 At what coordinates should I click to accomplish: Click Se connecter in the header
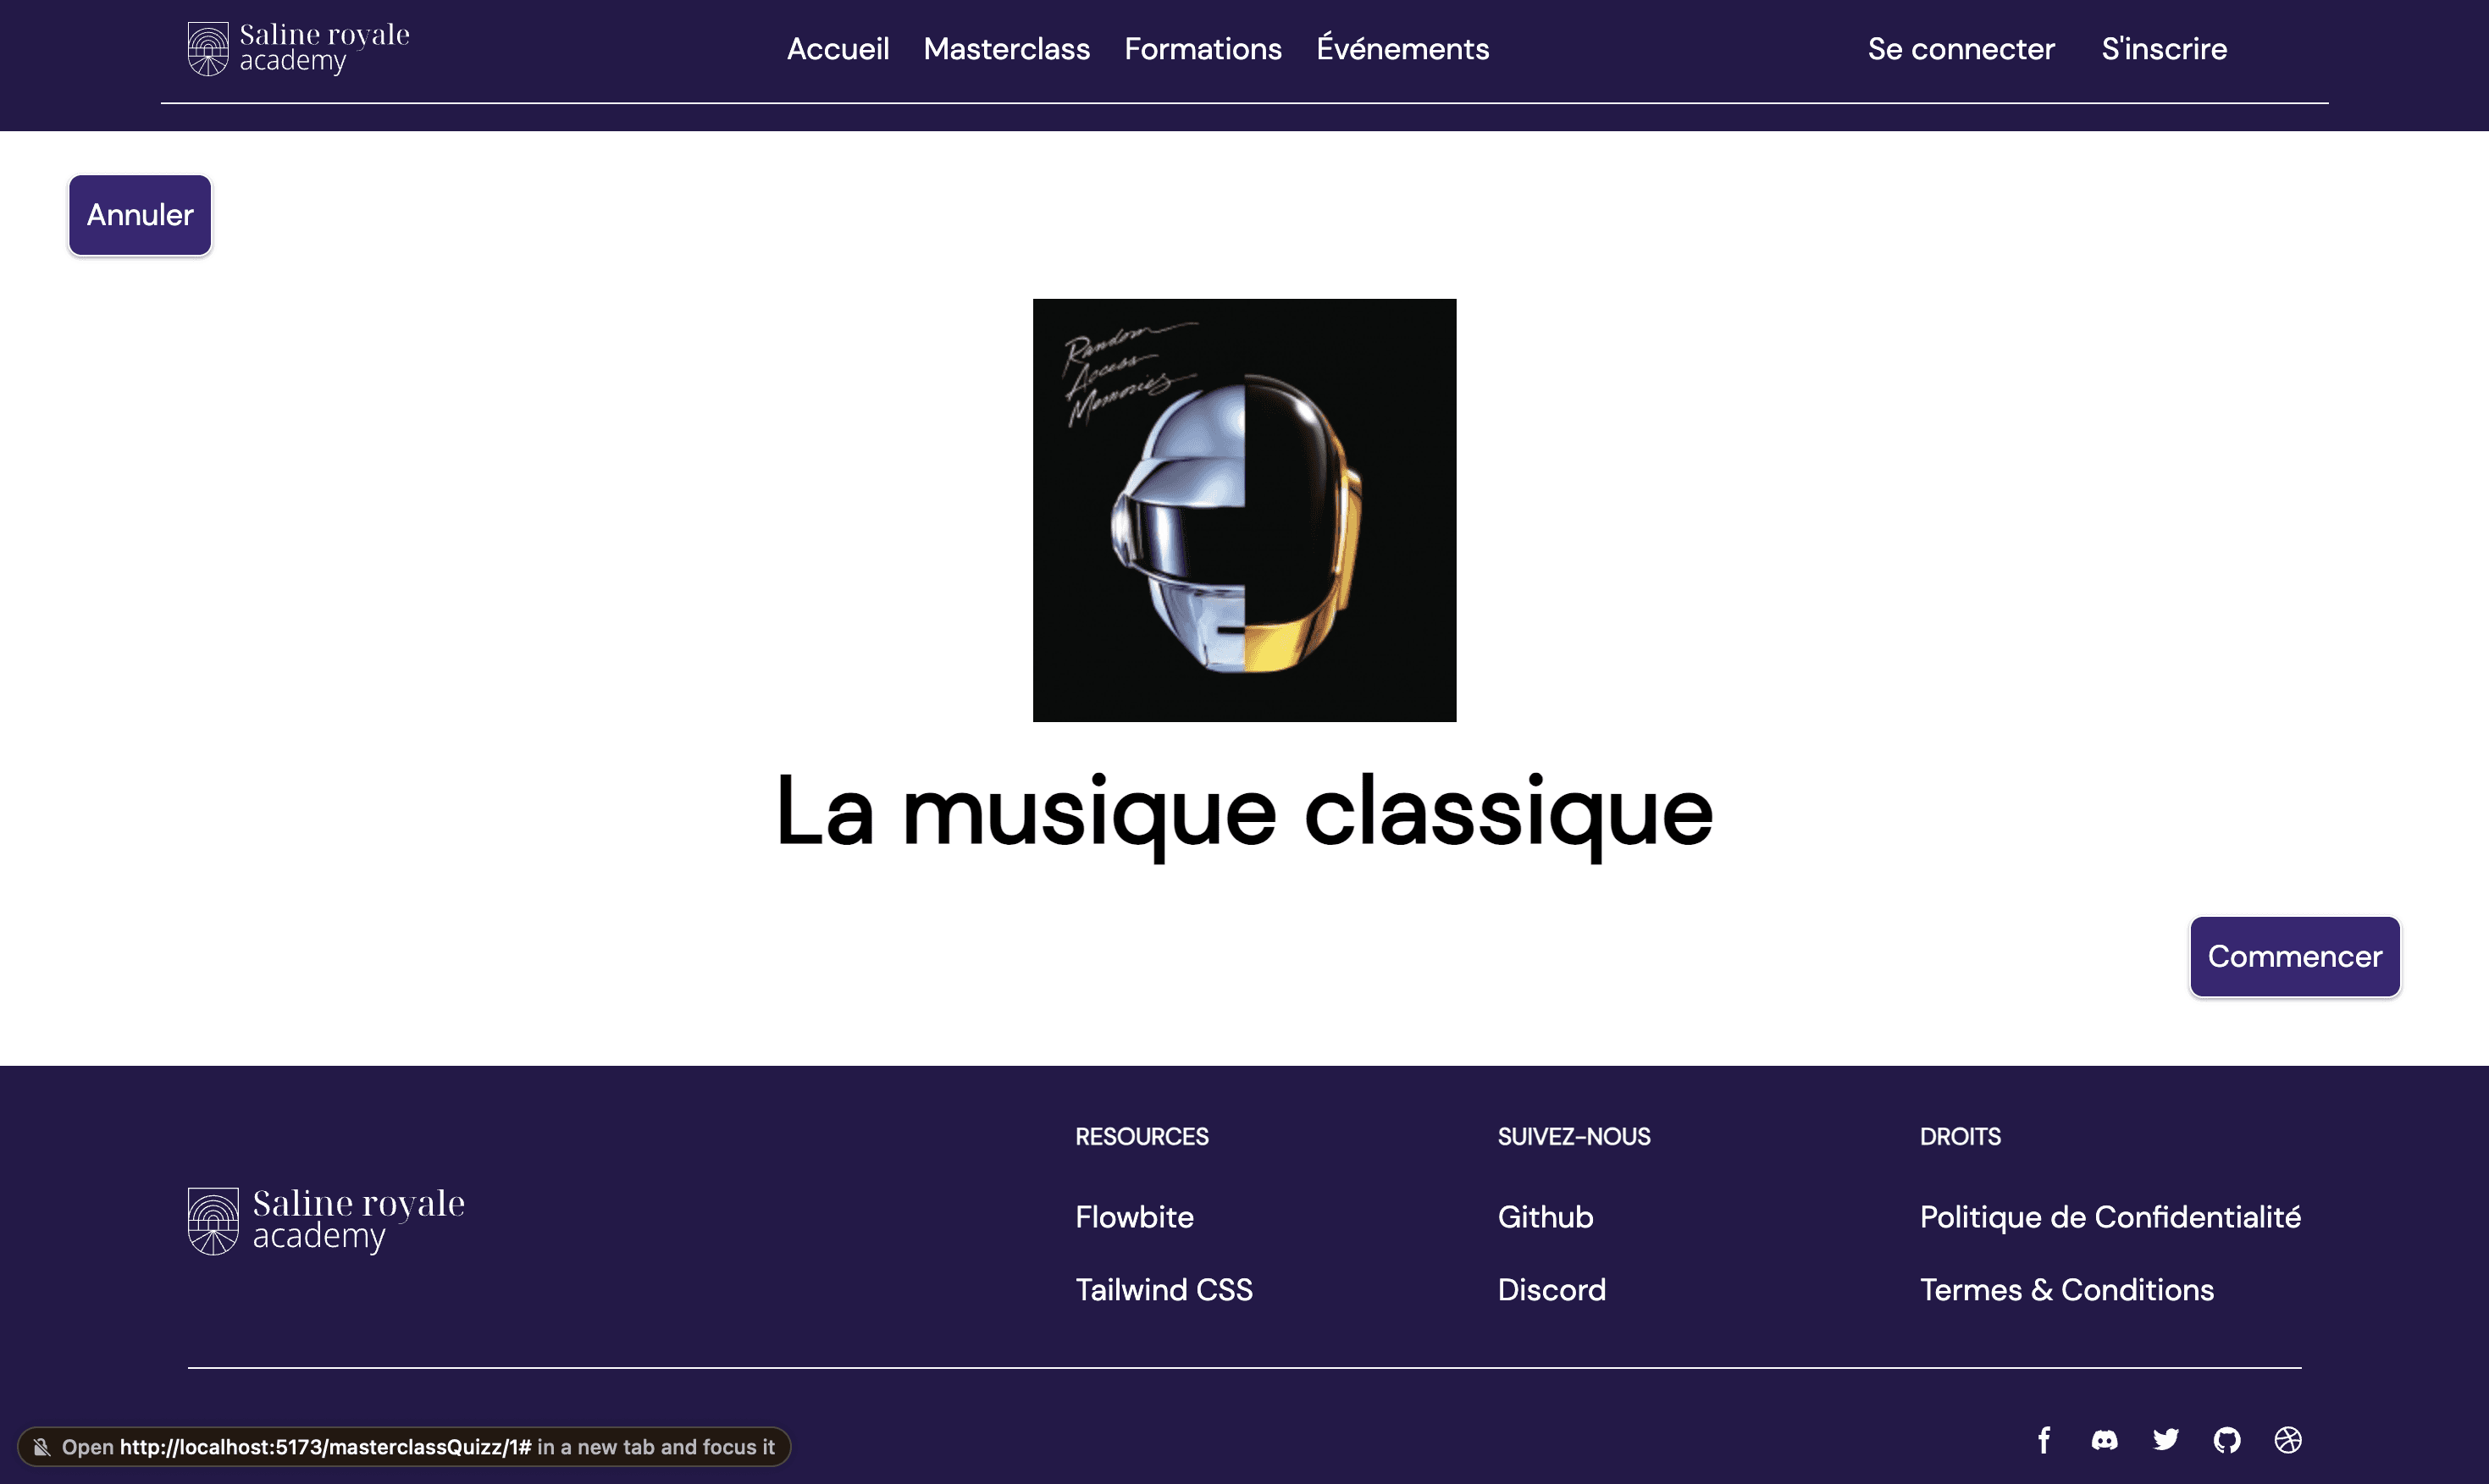(1961, 48)
